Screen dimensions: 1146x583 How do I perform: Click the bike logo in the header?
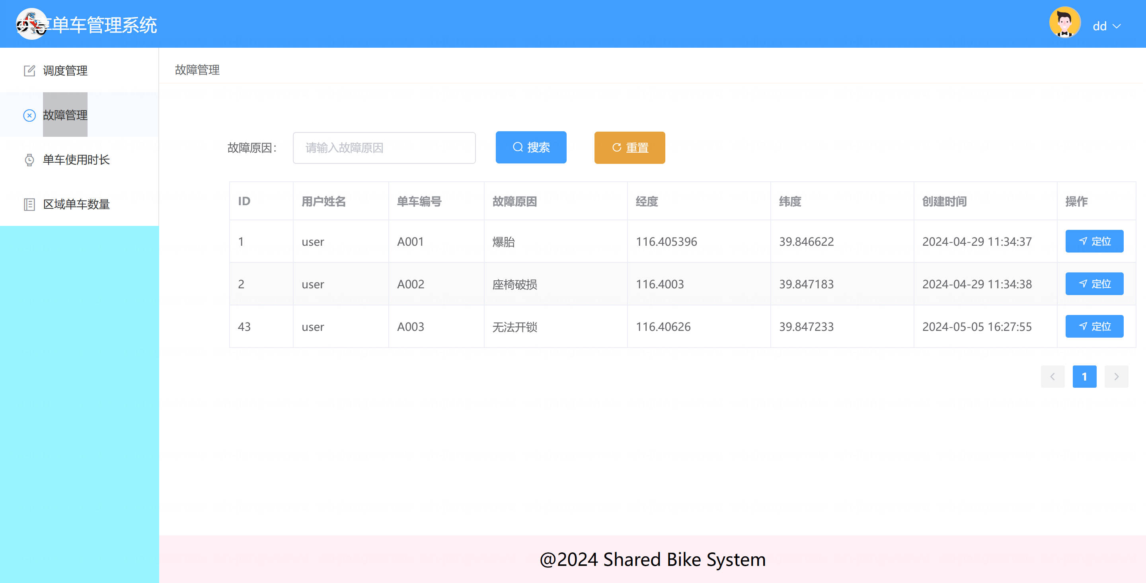click(x=31, y=24)
